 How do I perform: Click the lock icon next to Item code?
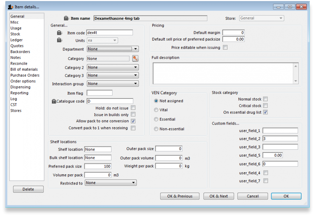click(59, 33)
